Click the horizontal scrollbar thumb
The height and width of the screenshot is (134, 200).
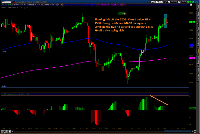click(x=178, y=131)
